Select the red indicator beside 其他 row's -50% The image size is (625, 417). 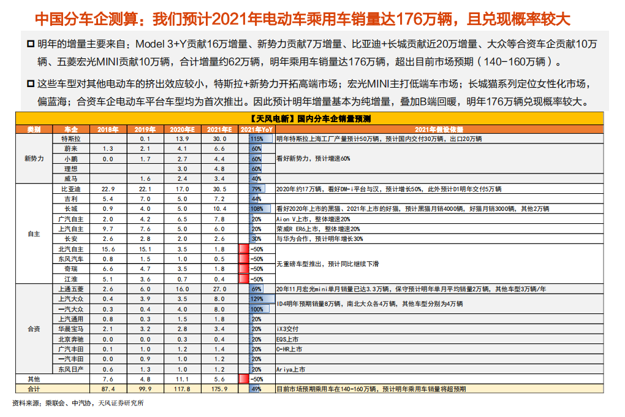pyautogui.click(x=244, y=379)
